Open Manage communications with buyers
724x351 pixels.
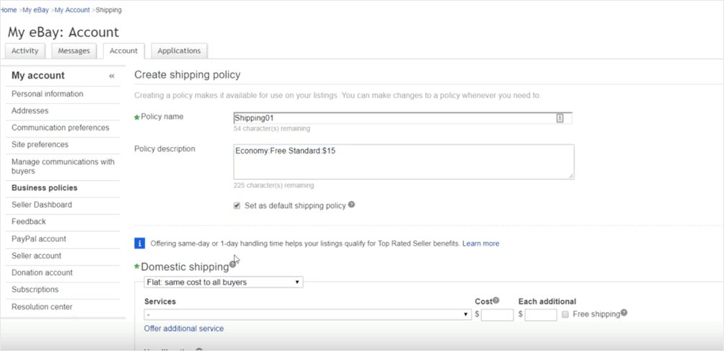click(x=63, y=166)
